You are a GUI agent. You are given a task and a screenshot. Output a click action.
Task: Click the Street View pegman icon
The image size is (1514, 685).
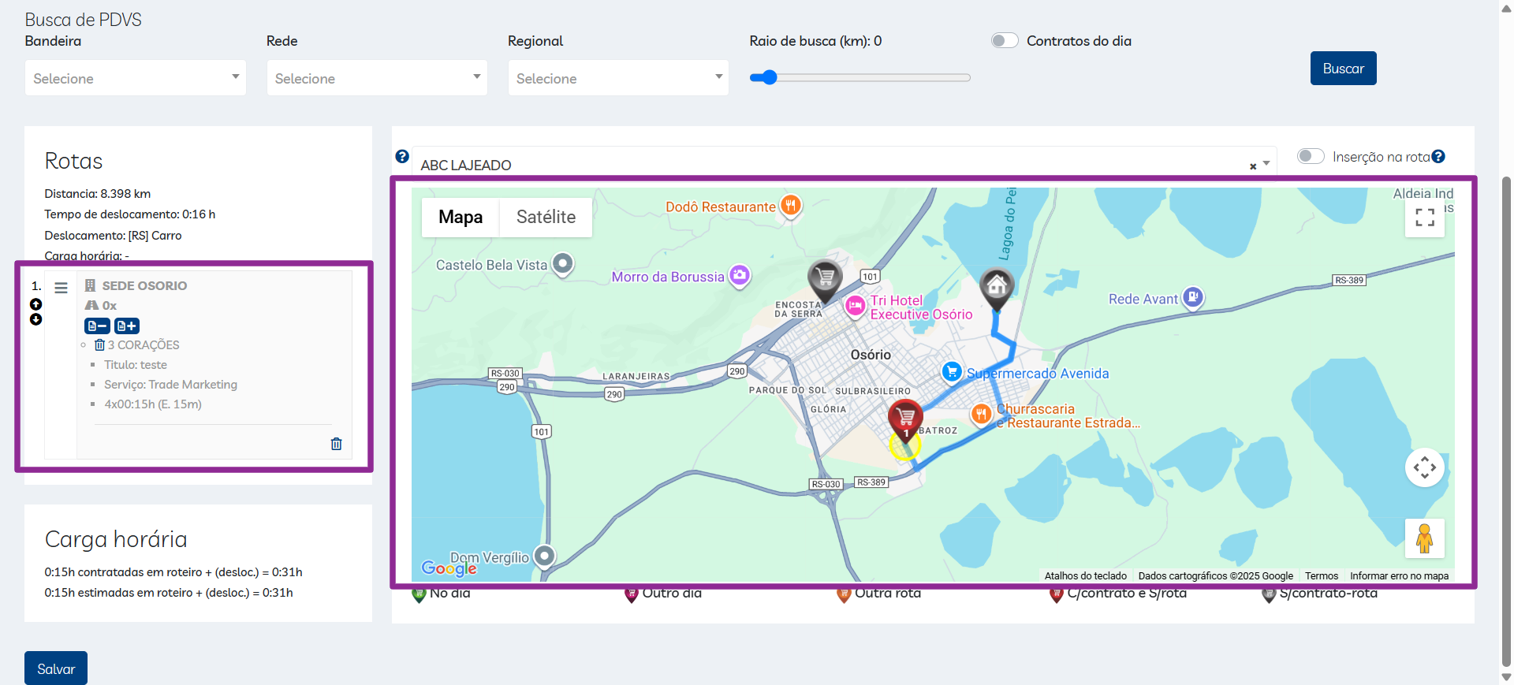(1424, 538)
